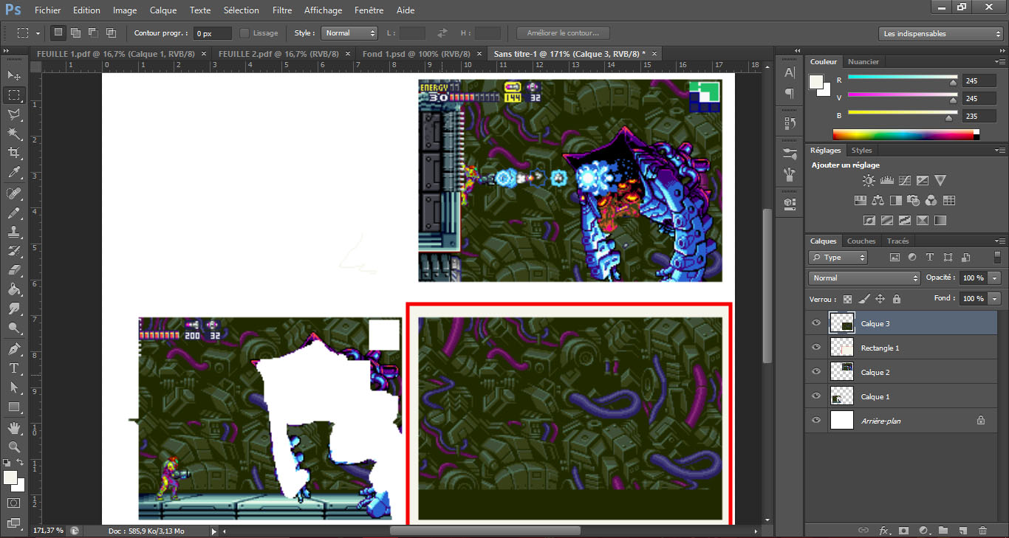Viewport: 1009px width, 538px height.
Task: Select the Hand tool
Action: coord(14,427)
